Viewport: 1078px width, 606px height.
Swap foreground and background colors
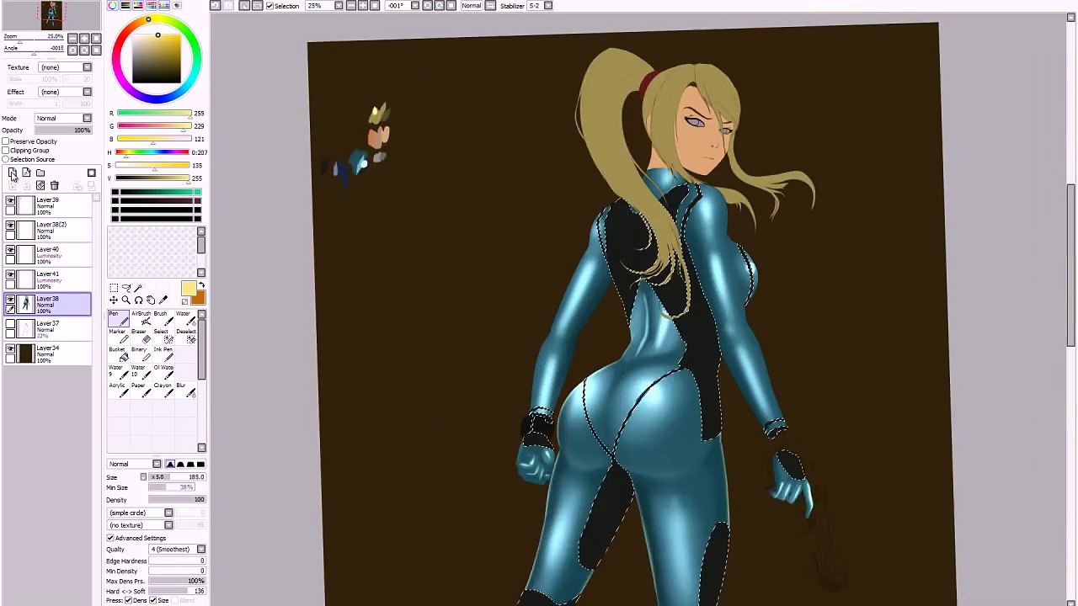[x=201, y=286]
